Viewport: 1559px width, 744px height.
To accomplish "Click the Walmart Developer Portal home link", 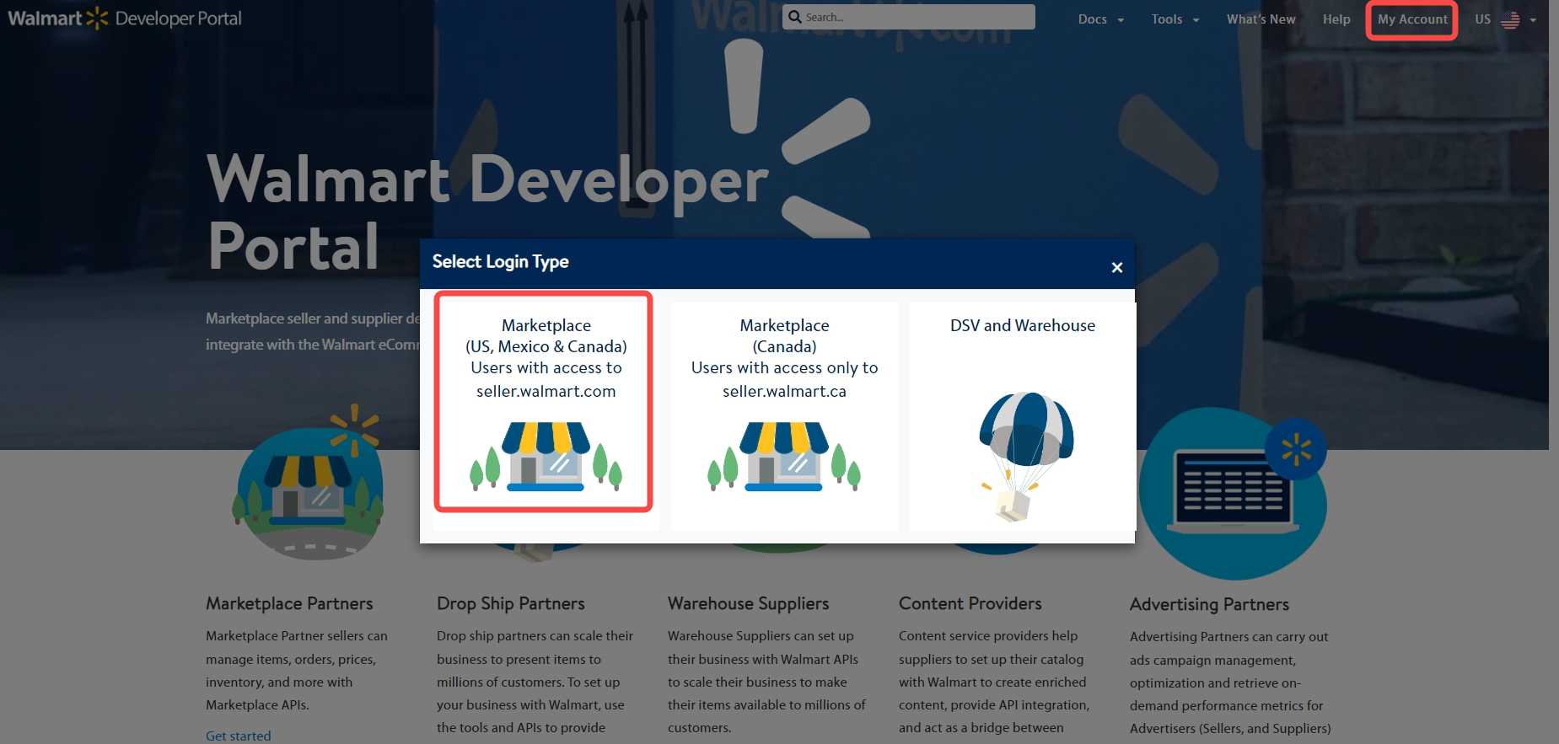I will pyautogui.click(x=125, y=19).
